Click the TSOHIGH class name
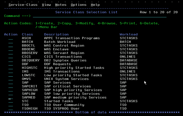Image resolution: width=183 pixels, height=116 pixels. [30, 108]
